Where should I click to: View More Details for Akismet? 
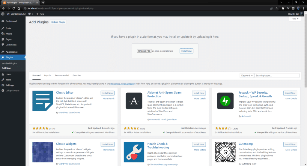point(200,99)
